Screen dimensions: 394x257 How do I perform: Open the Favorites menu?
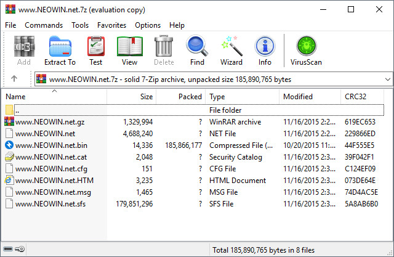pyautogui.click(x=111, y=25)
